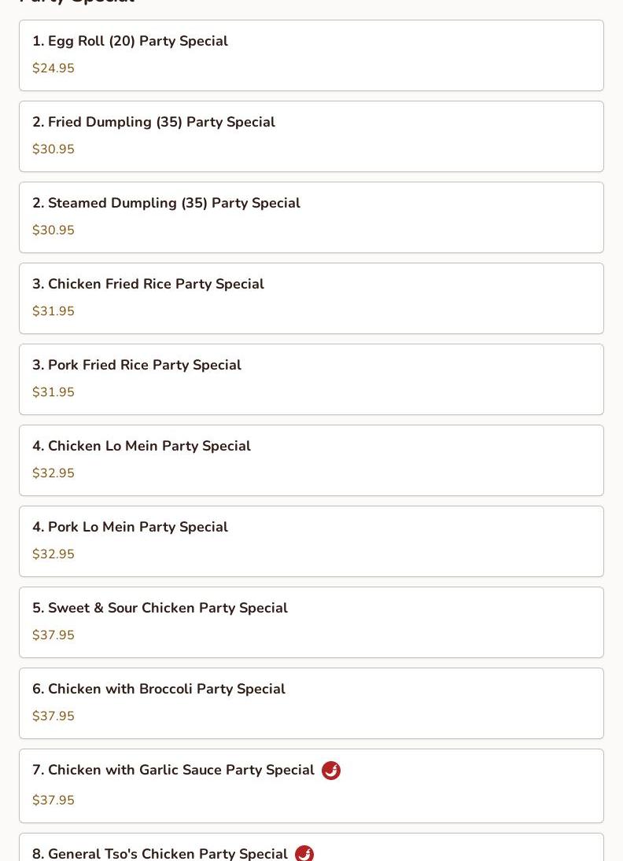
Task: Select Pork Lo Mein Party Special
Action: coord(311,542)
